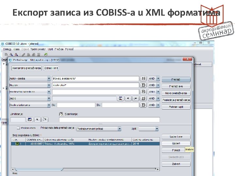This screenshot has width=235, height=176.
Task: Open the Radni prostor menu
Action: click(x=38, y=49)
